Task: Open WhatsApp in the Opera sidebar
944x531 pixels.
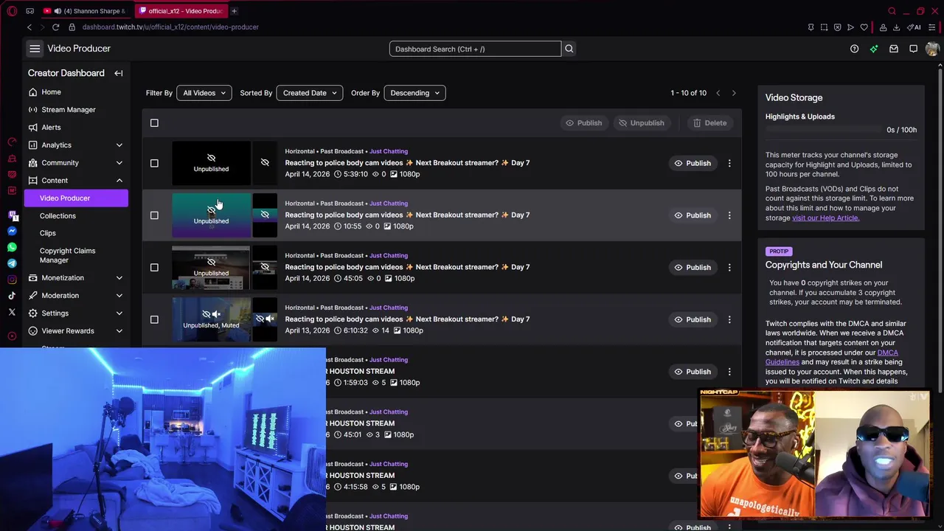Action: [12, 247]
